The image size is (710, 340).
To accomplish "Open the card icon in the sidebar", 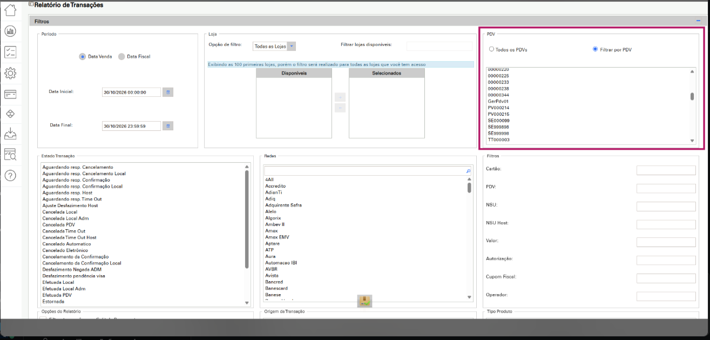I will 10,94.
